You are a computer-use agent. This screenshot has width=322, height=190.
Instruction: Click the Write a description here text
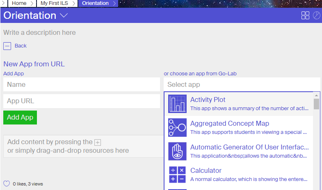click(x=39, y=32)
